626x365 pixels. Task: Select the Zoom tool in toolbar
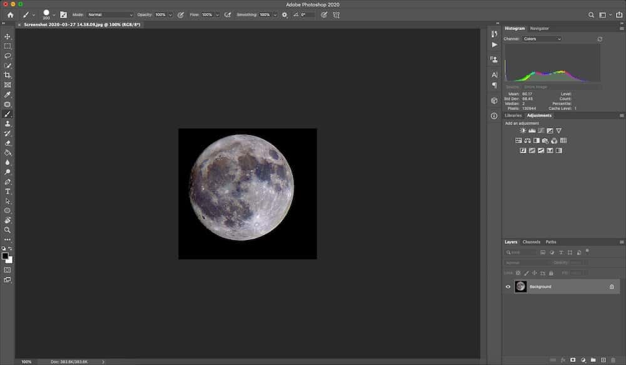point(7,230)
